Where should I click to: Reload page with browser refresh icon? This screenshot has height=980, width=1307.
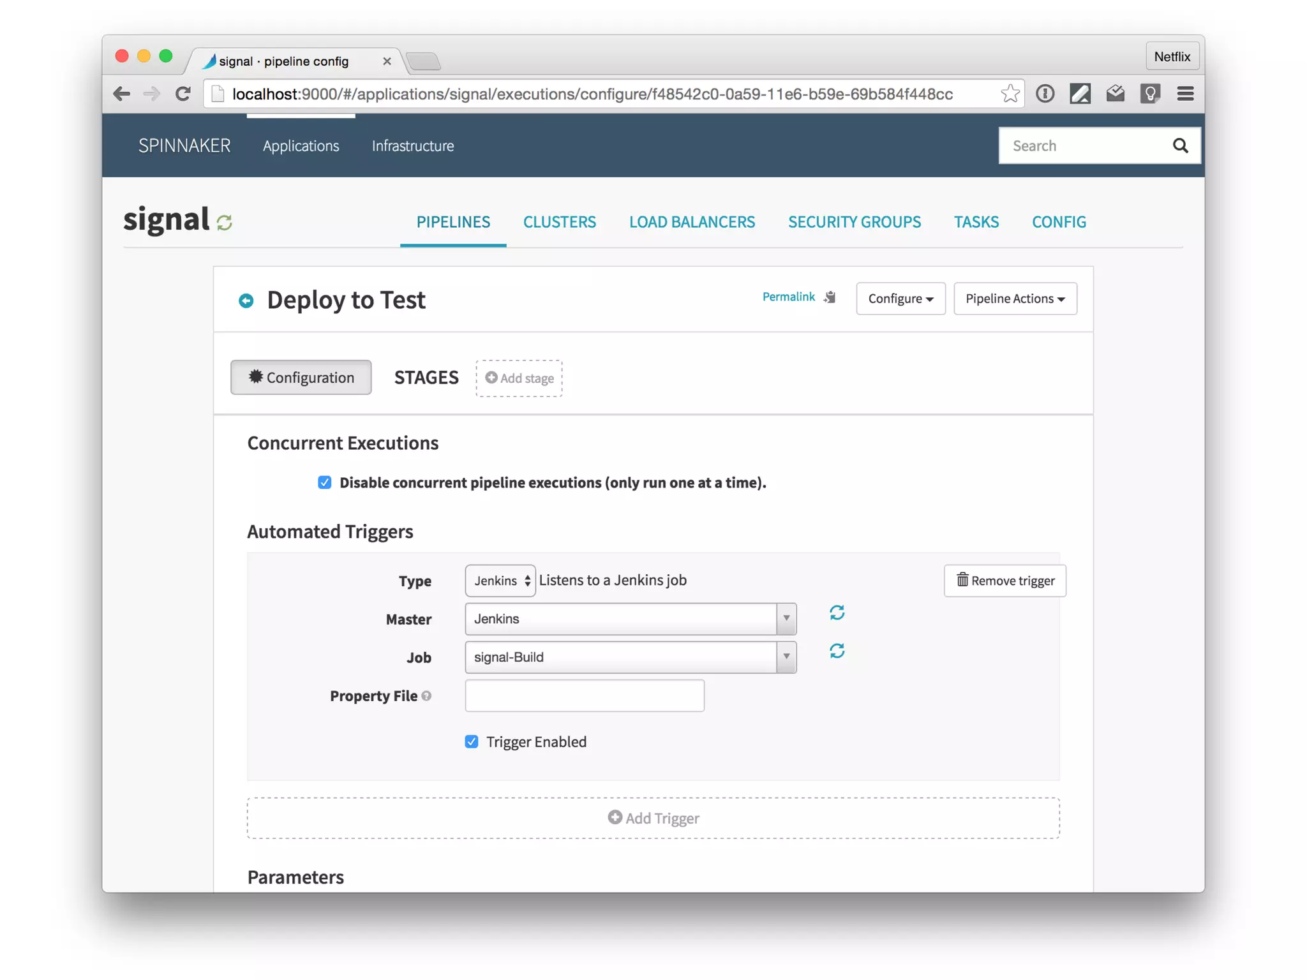(x=183, y=94)
